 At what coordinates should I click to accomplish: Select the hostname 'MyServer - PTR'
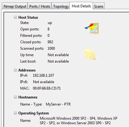[x=58, y=104]
